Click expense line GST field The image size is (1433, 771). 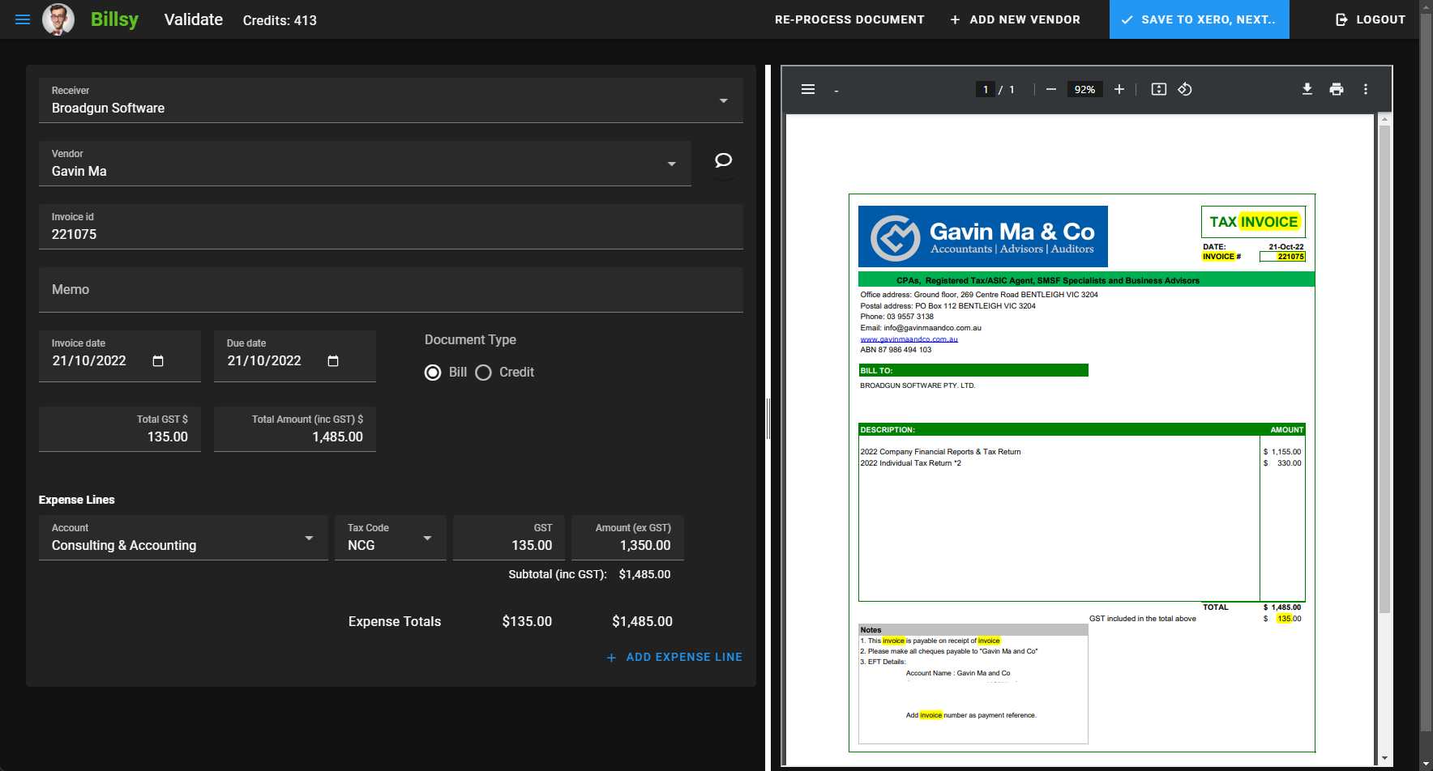(509, 538)
